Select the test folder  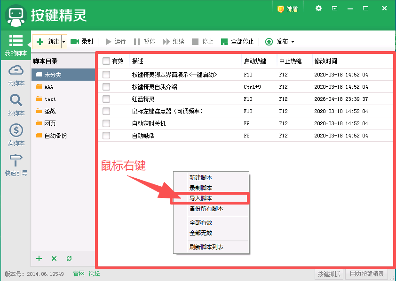pos(63,99)
